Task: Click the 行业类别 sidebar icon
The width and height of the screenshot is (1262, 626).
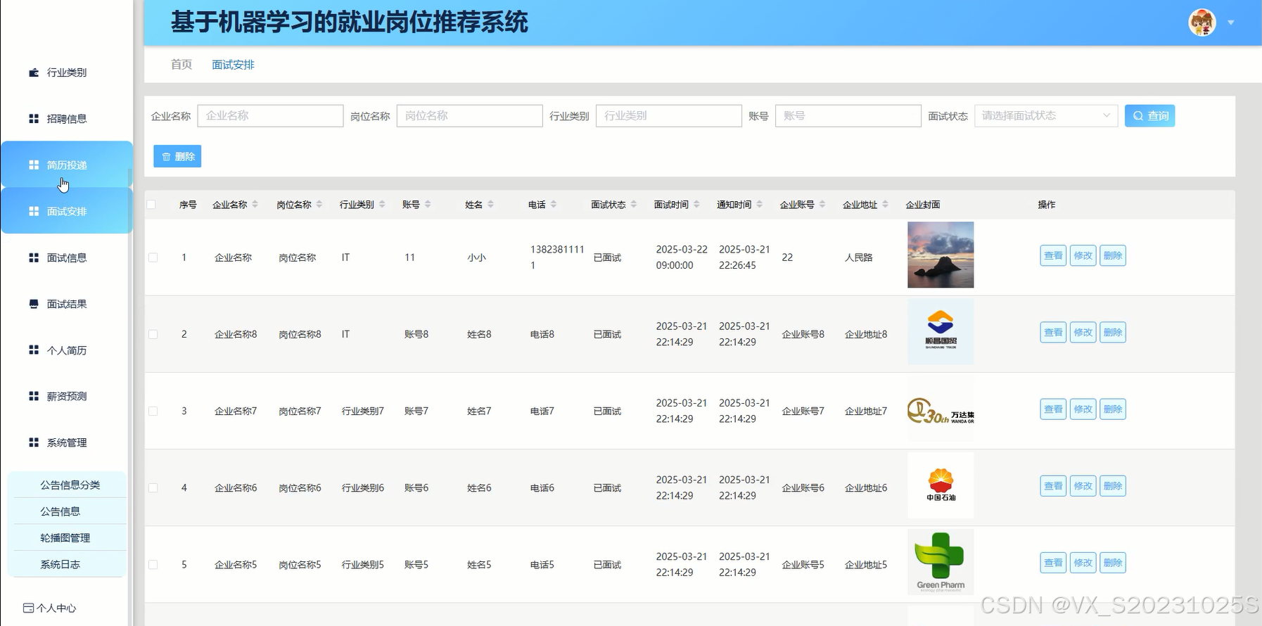Action: 34,72
